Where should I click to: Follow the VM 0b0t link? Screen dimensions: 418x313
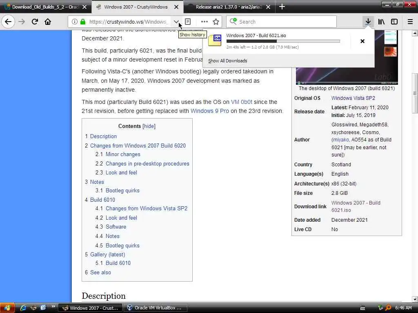(x=242, y=102)
